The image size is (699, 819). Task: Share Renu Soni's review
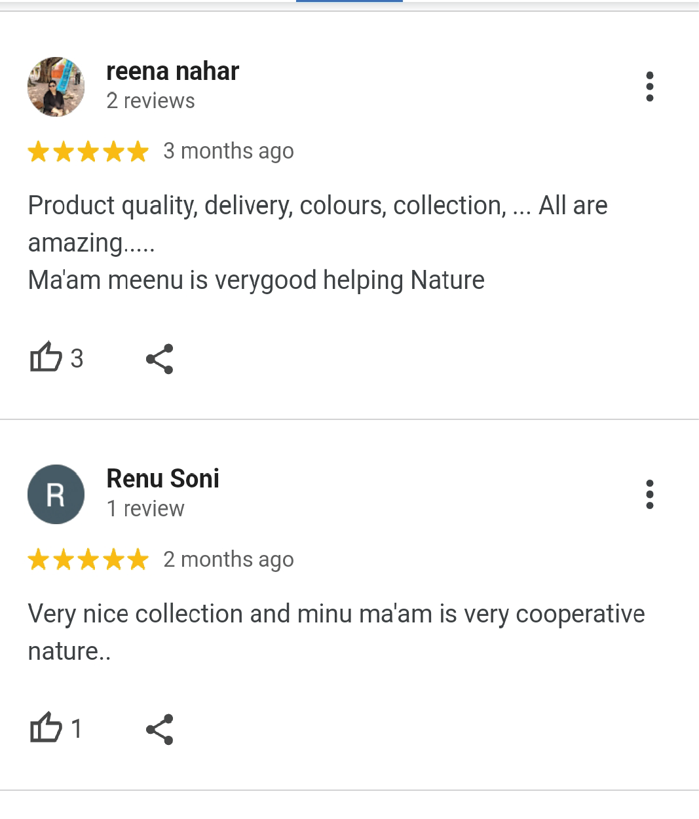tap(160, 729)
